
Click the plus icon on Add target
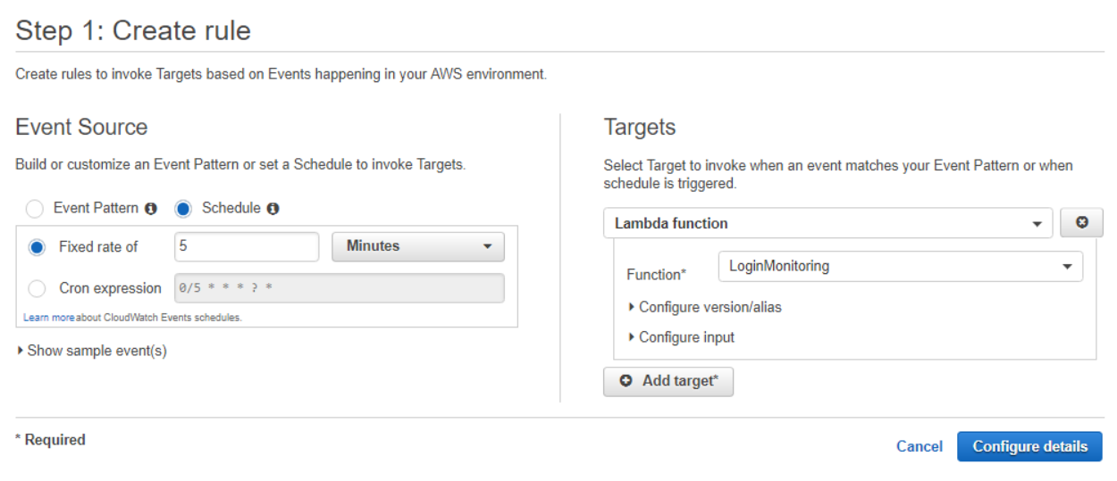coord(626,381)
